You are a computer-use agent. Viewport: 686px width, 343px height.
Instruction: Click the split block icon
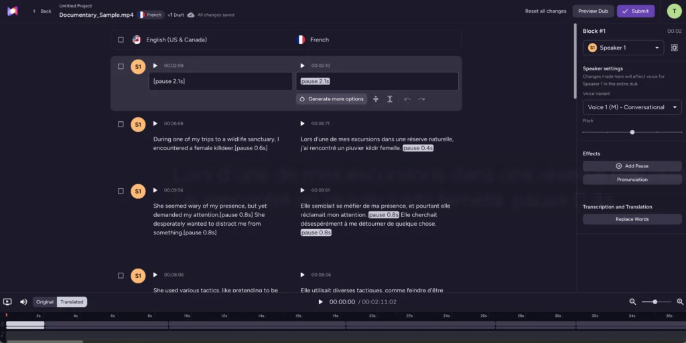[x=375, y=99]
